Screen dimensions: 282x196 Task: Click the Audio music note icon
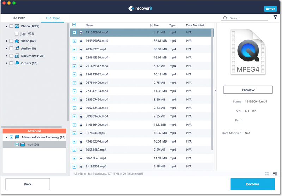pos(17,48)
